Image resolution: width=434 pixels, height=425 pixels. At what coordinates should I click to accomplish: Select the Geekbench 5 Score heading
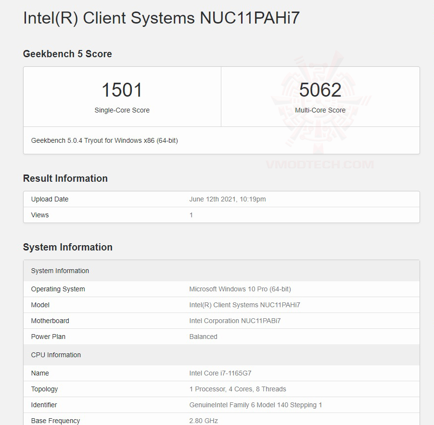[67, 54]
